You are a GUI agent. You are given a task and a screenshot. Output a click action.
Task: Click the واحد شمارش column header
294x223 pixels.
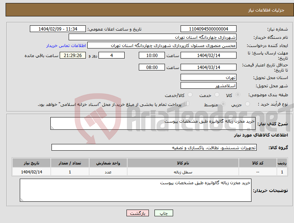point(108,163)
